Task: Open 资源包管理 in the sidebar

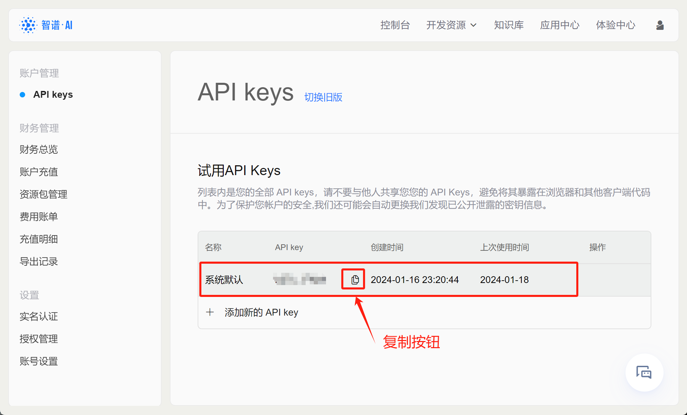Action: (43, 194)
